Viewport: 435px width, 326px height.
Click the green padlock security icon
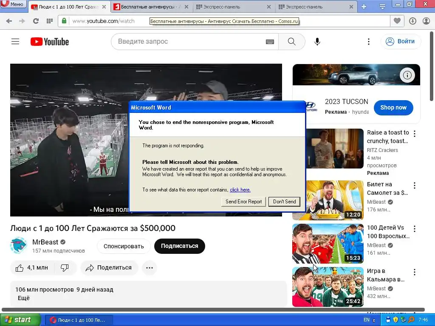[64, 21]
